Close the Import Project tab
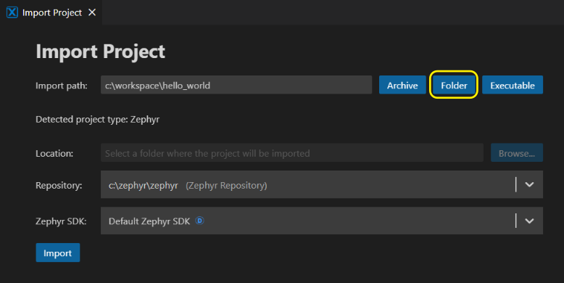The width and height of the screenshot is (564, 283). [92, 12]
